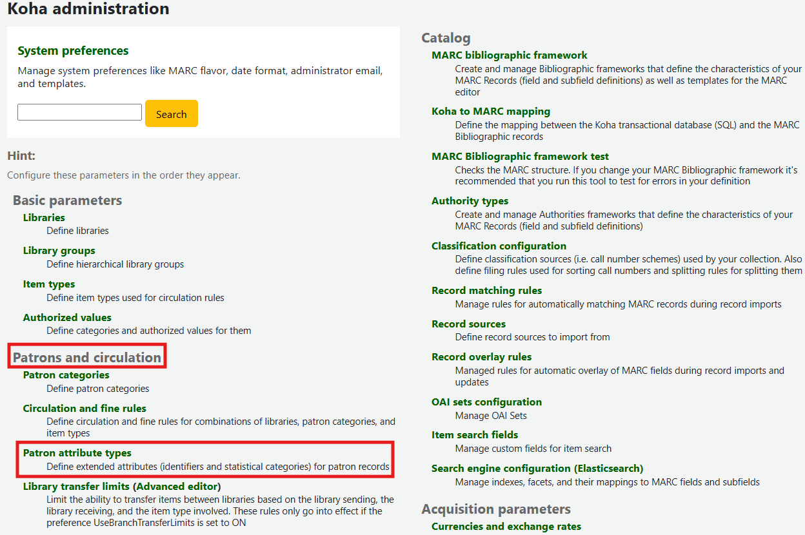Open the Patron attribute types link

pyautogui.click(x=77, y=453)
